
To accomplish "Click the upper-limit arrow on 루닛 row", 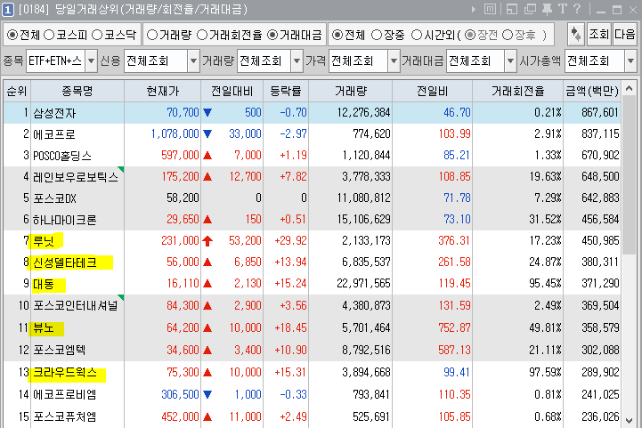I will click(x=207, y=240).
